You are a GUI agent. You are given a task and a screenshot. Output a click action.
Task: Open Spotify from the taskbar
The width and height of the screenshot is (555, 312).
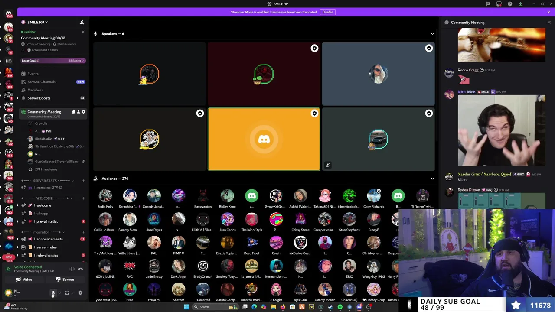[x=340, y=307]
